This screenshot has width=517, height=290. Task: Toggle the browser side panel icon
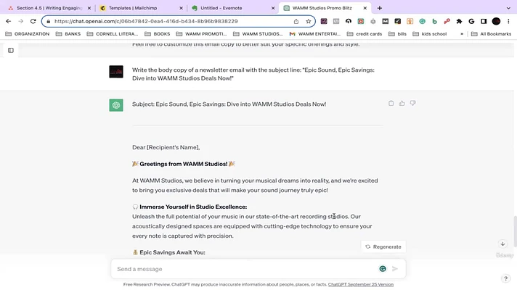point(484,22)
